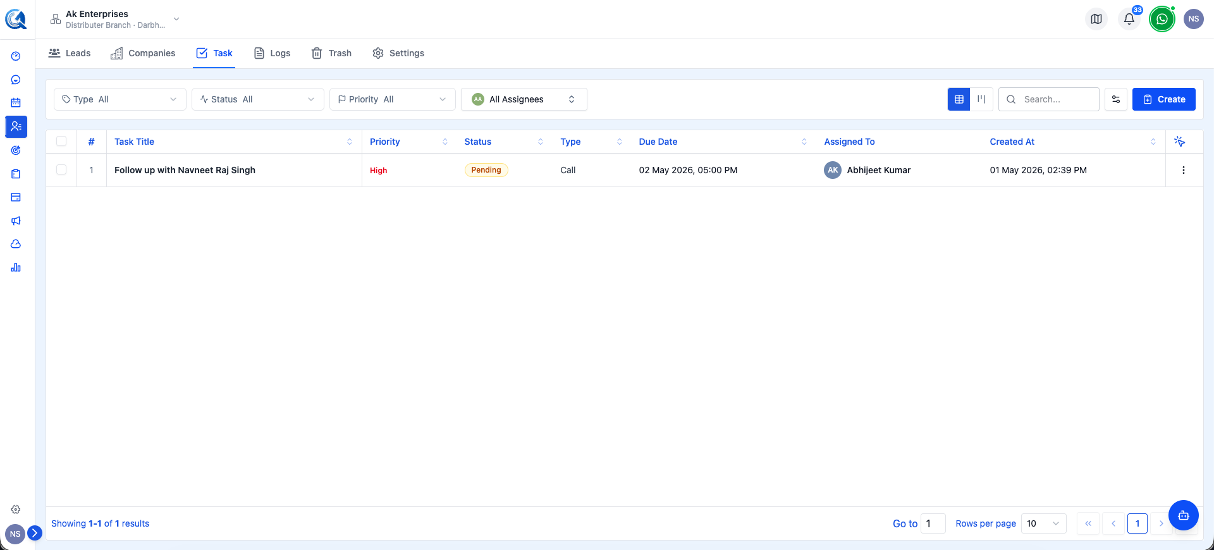
Task: Open the cloud icon in sidebar
Action: [x=16, y=244]
